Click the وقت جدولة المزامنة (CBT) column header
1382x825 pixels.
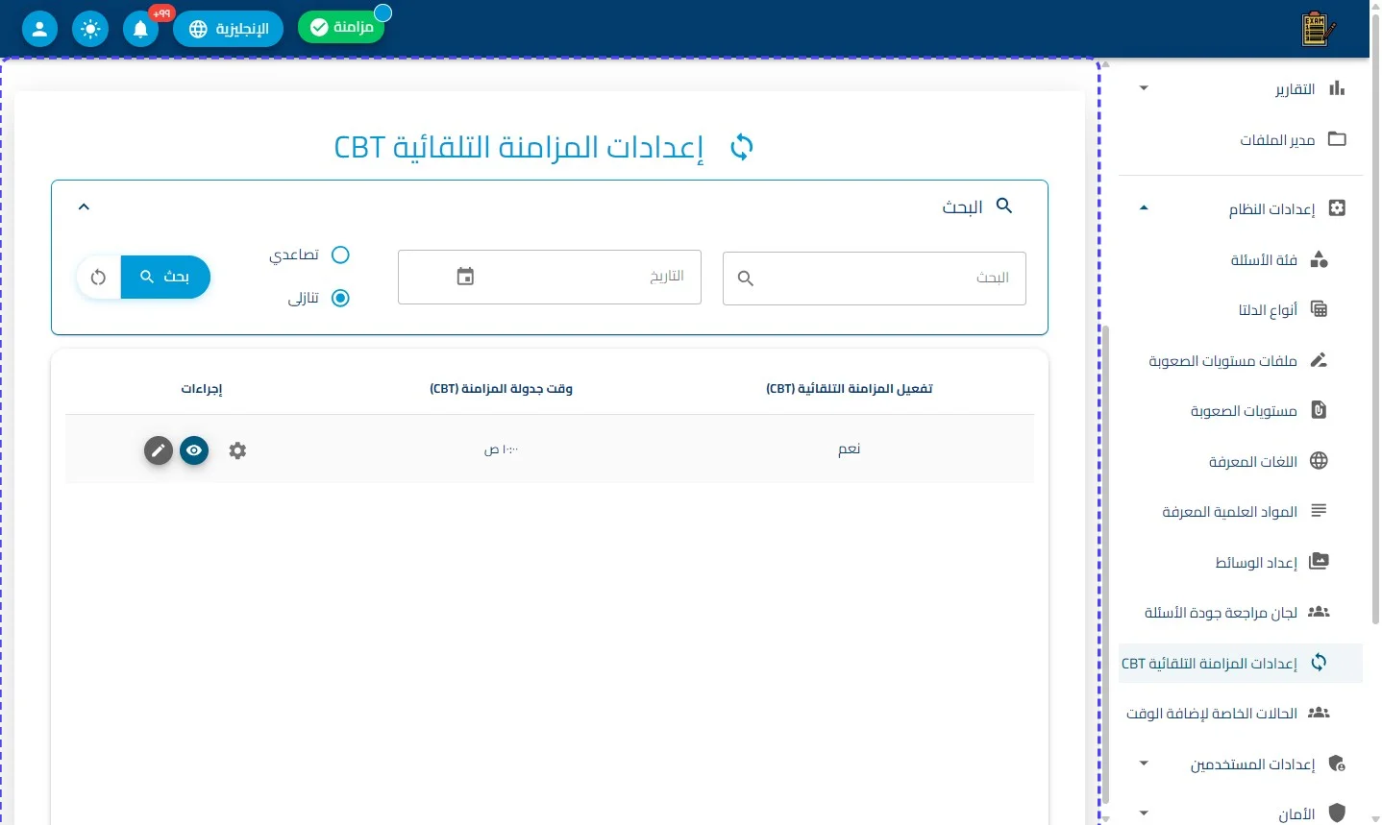tap(502, 389)
